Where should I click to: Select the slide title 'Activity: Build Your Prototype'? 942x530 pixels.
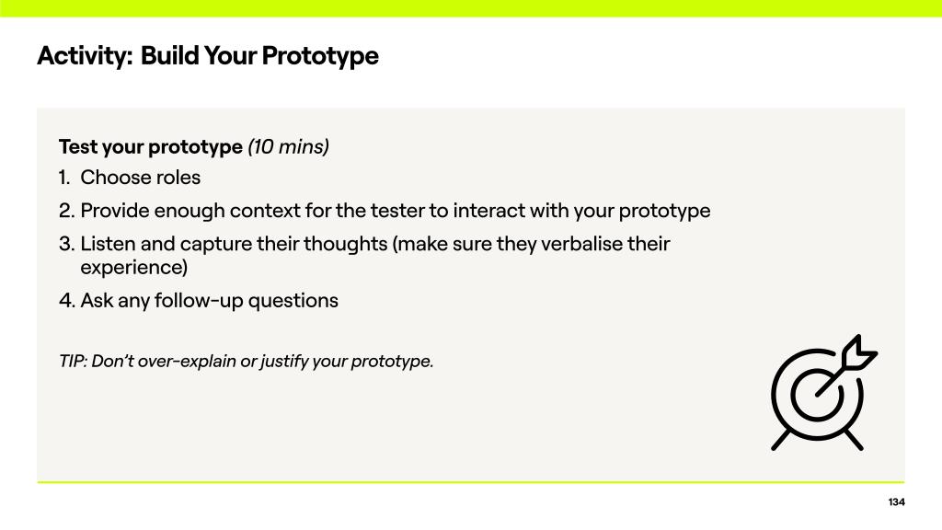[208, 55]
